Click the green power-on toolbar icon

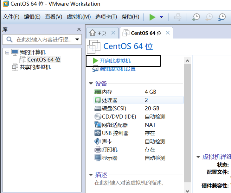(152, 17)
